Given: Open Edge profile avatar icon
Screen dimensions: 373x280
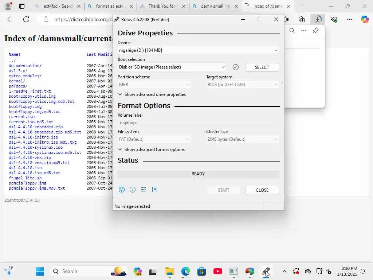Looking at the screenshot, I should coord(8,6).
